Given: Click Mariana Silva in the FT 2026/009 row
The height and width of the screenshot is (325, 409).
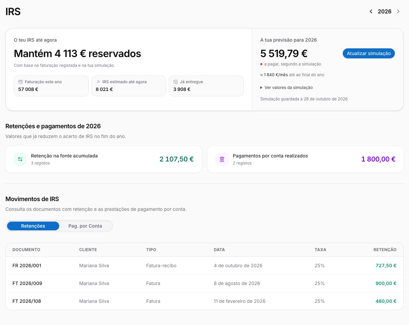Looking at the screenshot, I should tap(94, 283).
